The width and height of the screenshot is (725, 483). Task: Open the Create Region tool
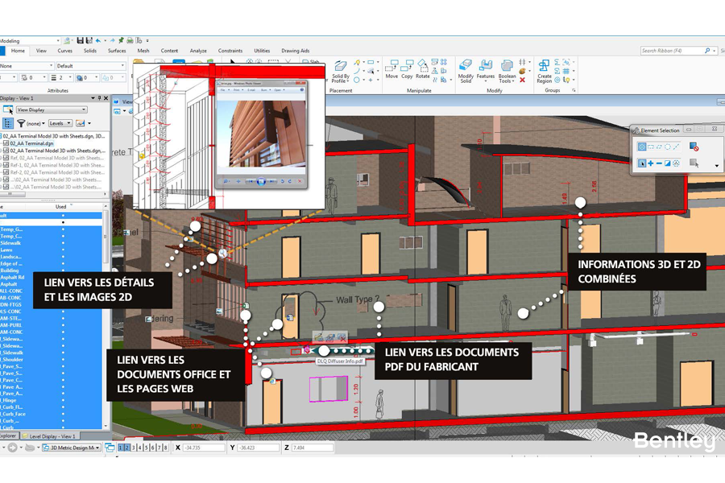(x=545, y=70)
